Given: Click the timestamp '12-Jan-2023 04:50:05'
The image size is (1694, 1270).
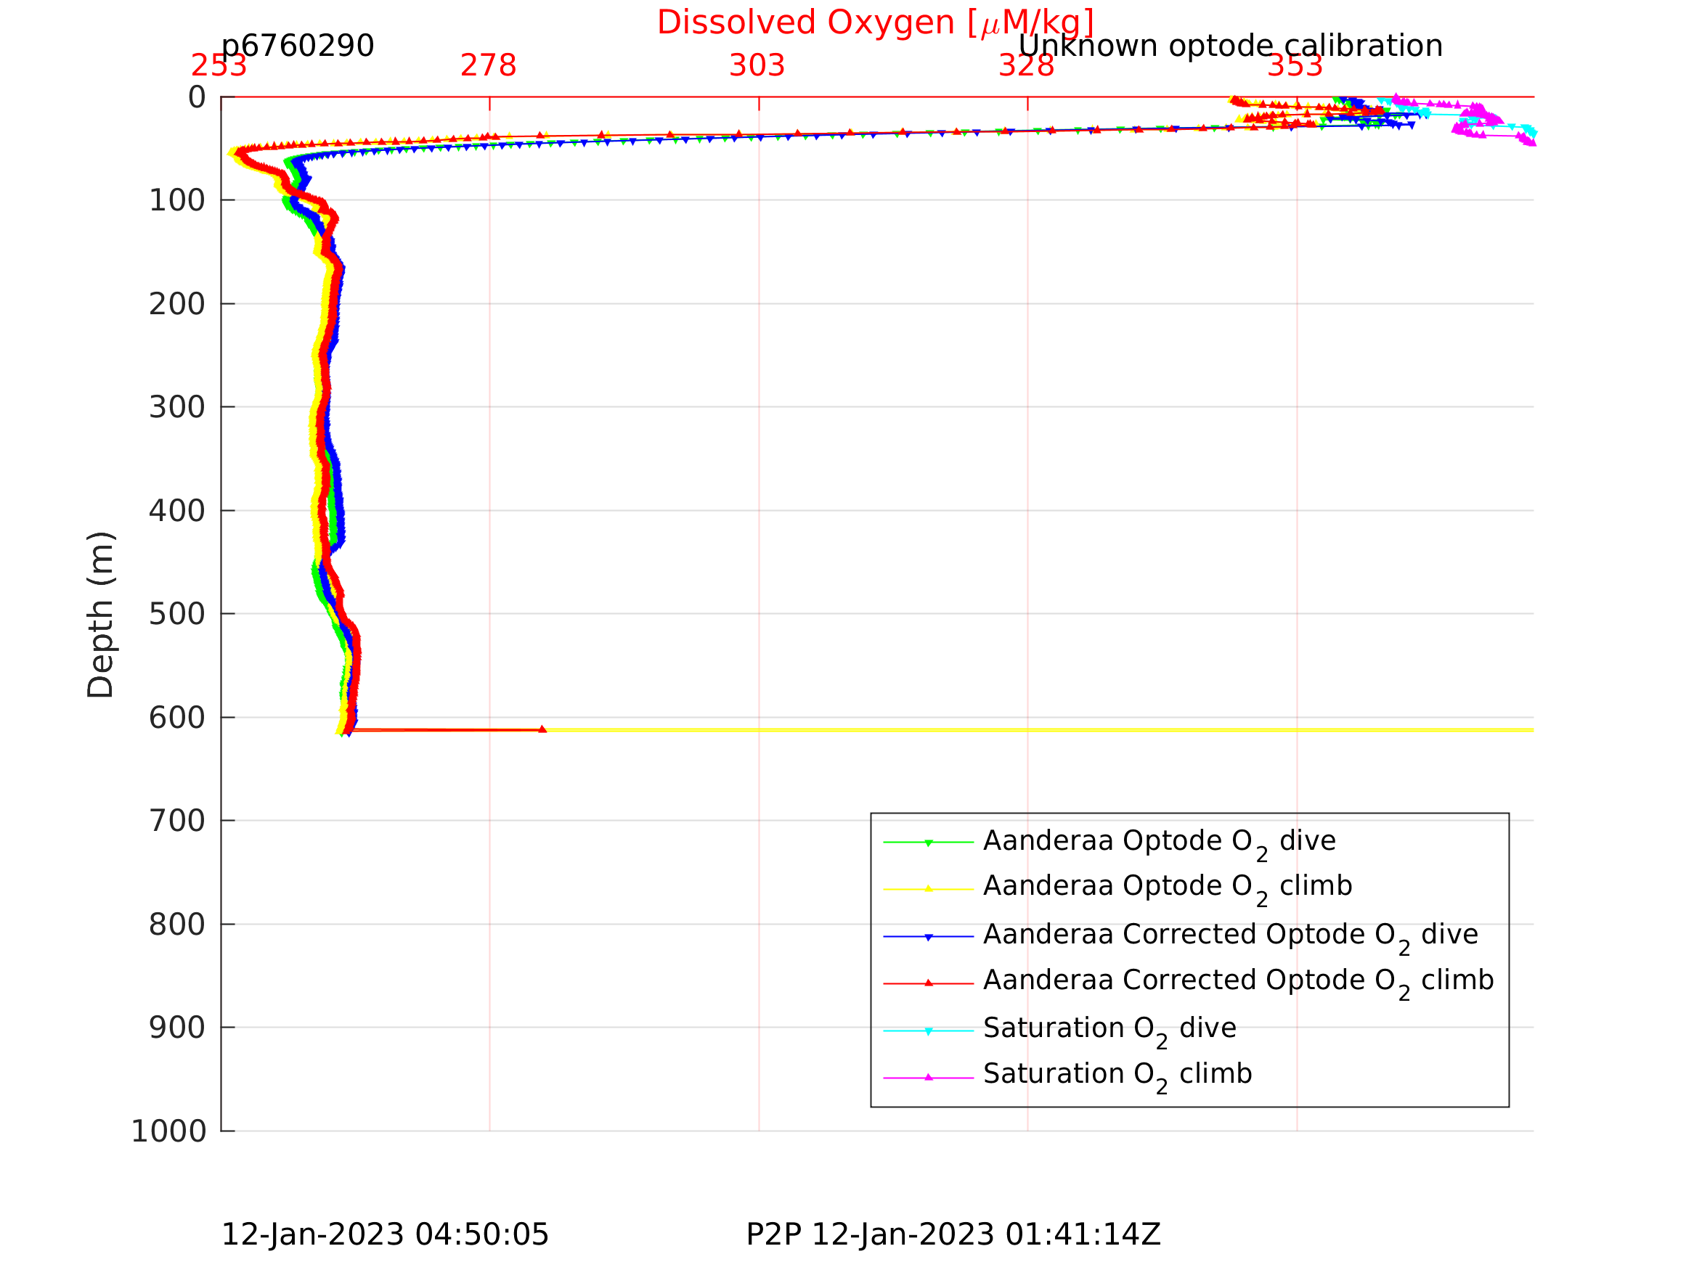Looking at the screenshot, I should [x=384, y=1234].
